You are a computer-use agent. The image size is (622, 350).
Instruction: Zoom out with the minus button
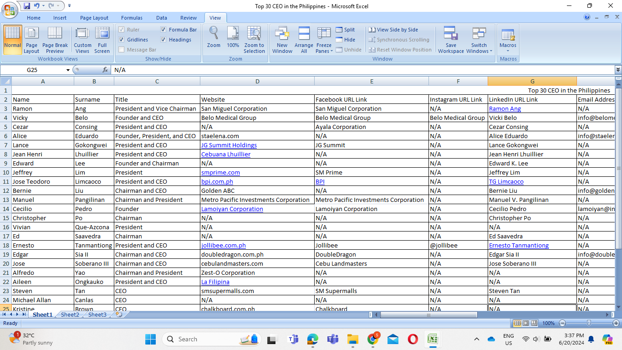pyautogui.click(x=562, y=323)
